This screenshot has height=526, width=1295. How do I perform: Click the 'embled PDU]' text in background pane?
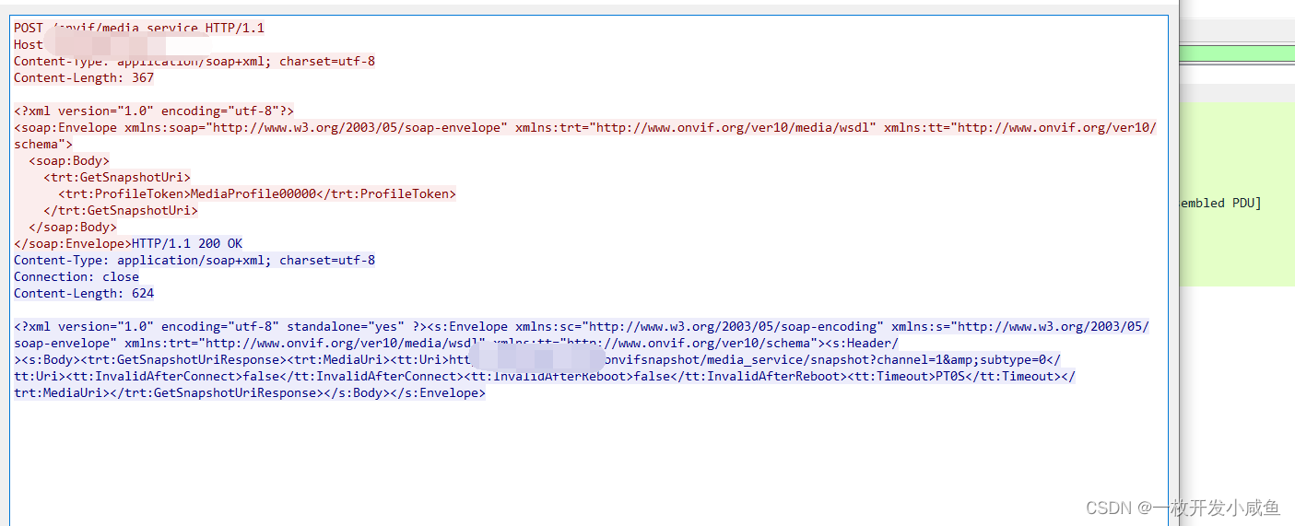(x=1219, y=203)
